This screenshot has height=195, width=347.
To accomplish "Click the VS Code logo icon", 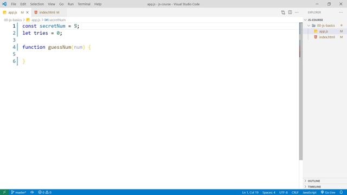I will pyautogui.click(x=4, y=4).
